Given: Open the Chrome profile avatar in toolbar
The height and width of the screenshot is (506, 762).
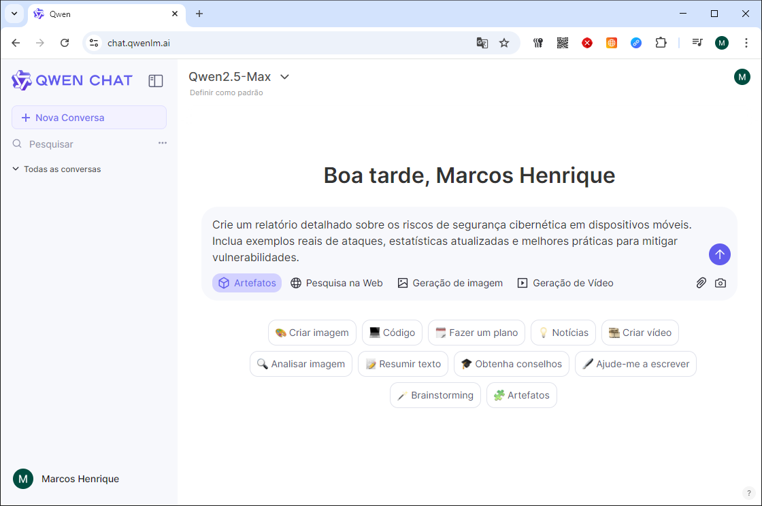Looking at the screenshot, I should coord(722,43).
